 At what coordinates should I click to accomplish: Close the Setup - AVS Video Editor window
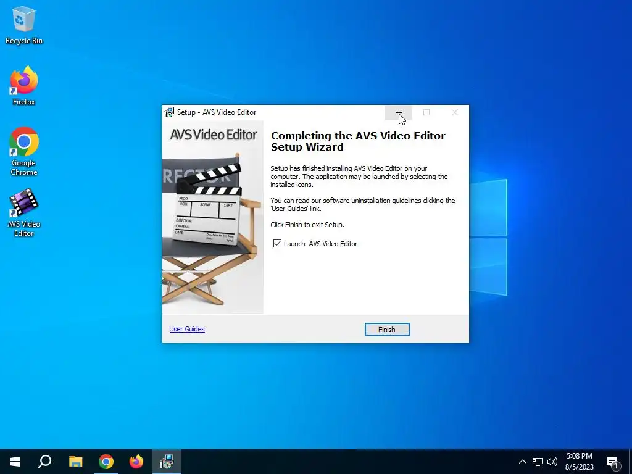point(455,112)
